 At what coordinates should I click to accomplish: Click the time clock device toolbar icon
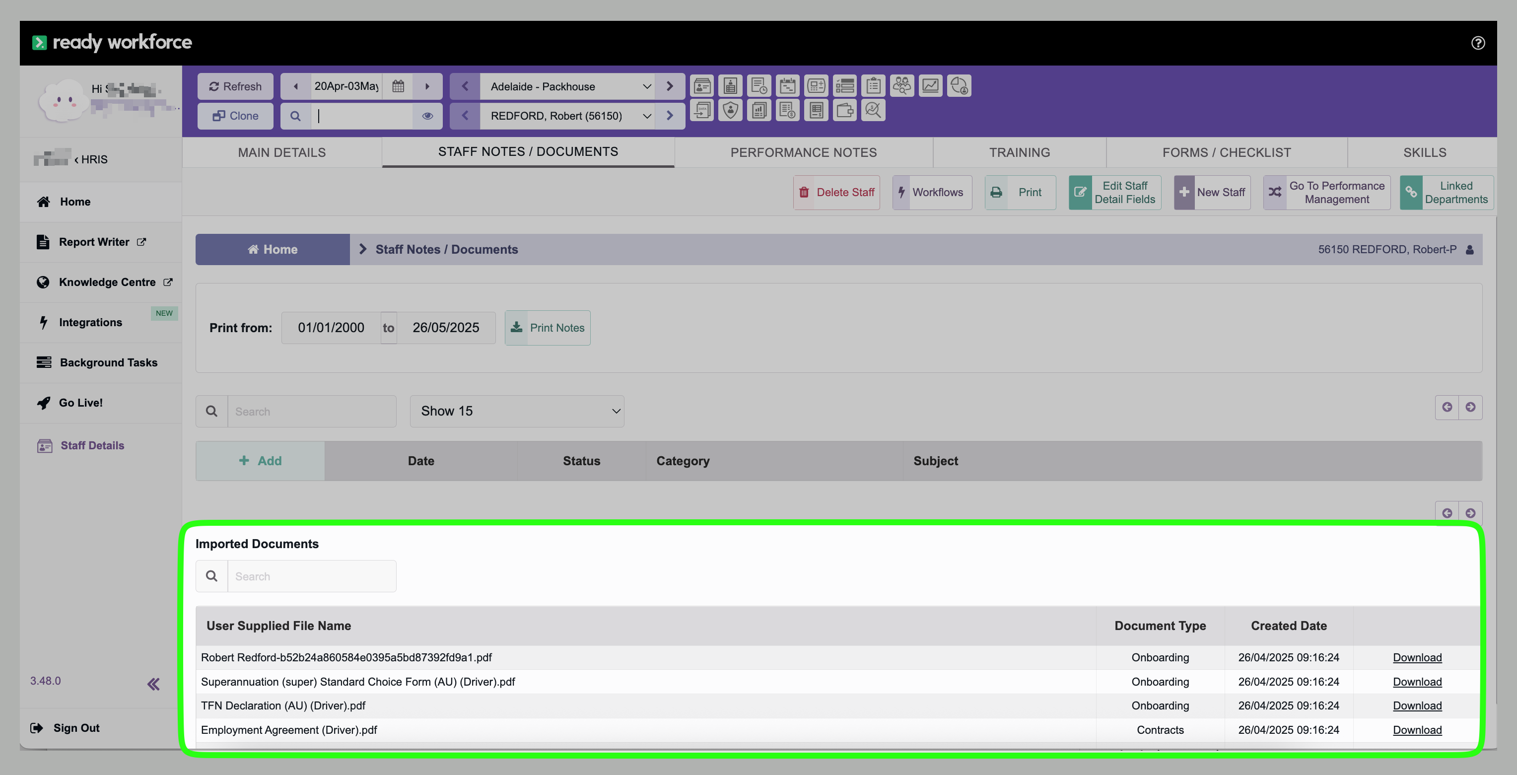point(816,86)
